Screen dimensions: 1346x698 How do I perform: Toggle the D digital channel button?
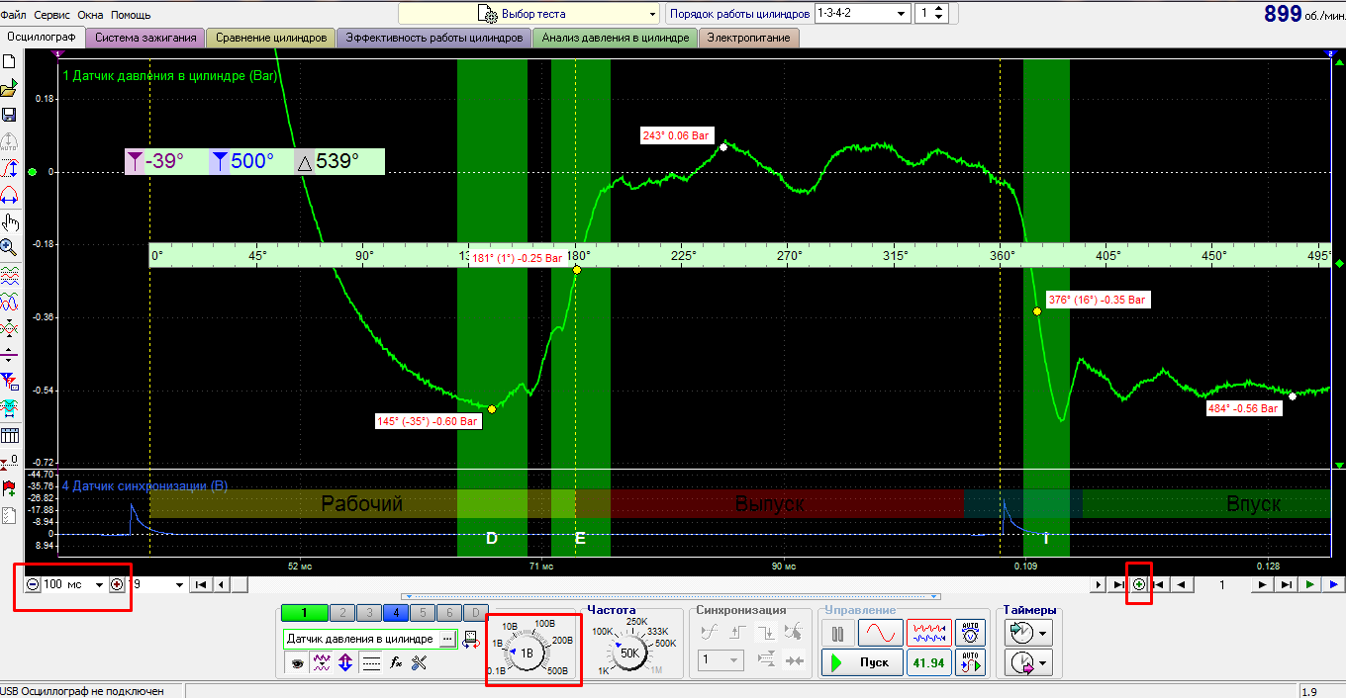(x=475, y=613)
